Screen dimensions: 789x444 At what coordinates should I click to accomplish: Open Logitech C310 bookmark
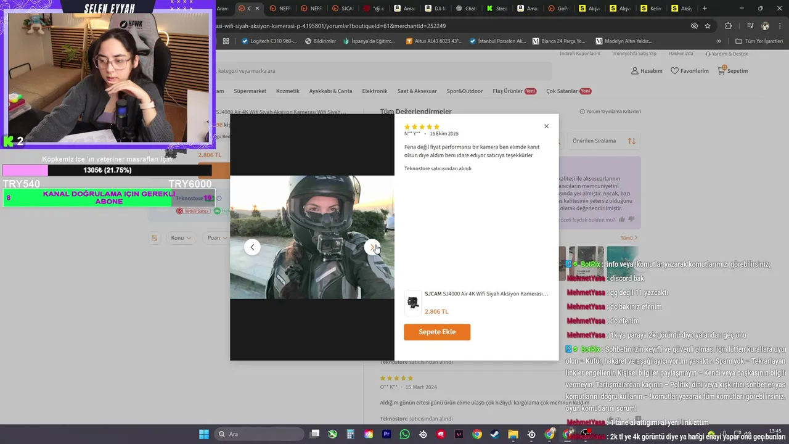click(x=269, y=41)
